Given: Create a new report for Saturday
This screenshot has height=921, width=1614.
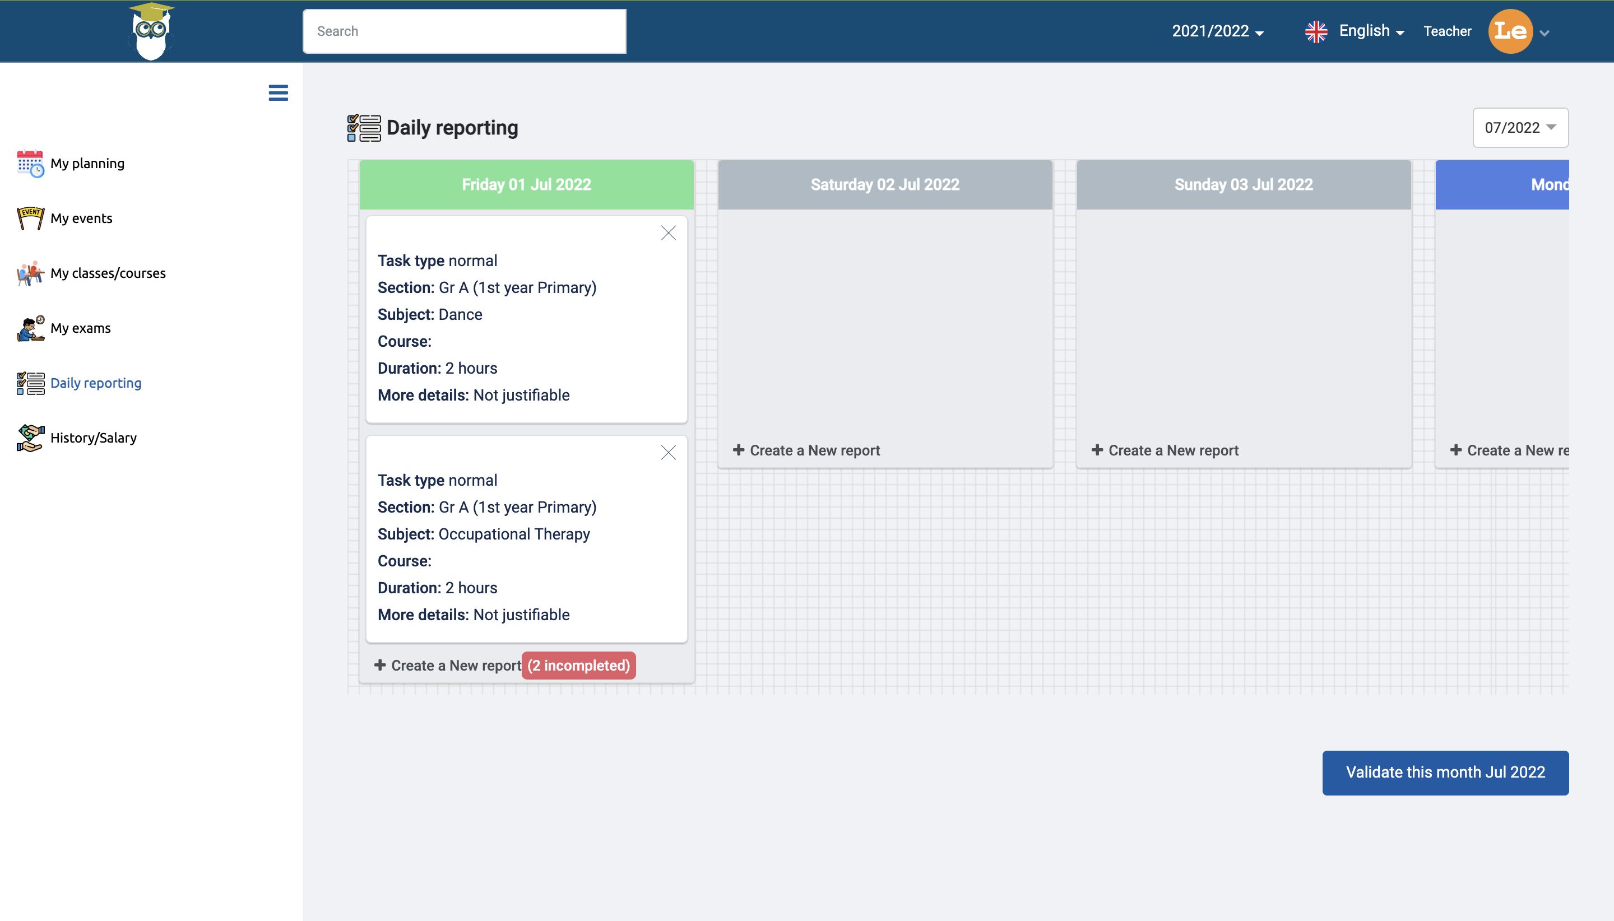Looking at the screenshot, I should pos(806,450).
